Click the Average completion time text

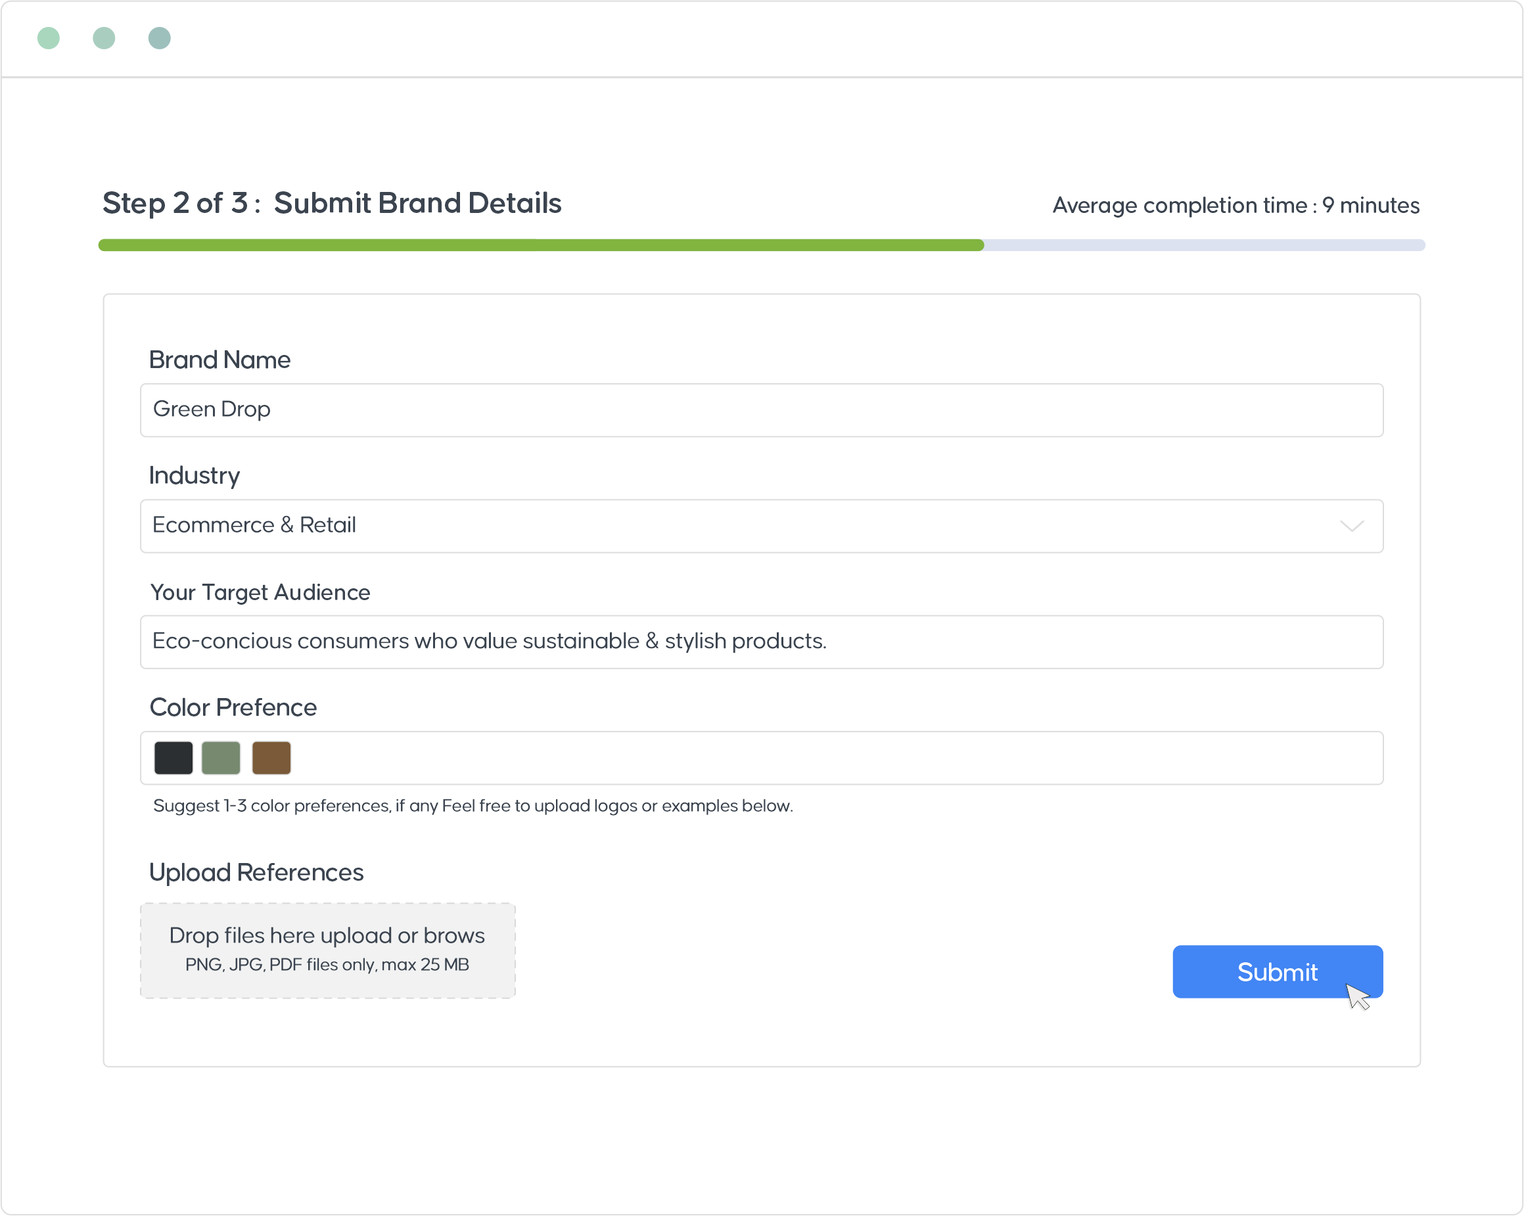point(1235,205)
